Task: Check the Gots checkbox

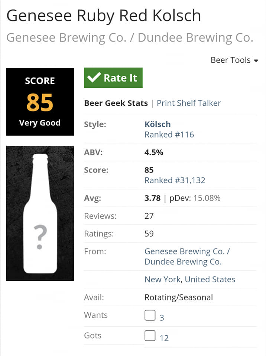Action: tap(150, 336)
